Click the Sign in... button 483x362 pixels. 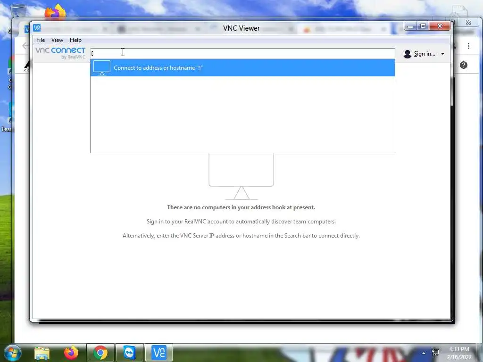(x=425, y=54)
